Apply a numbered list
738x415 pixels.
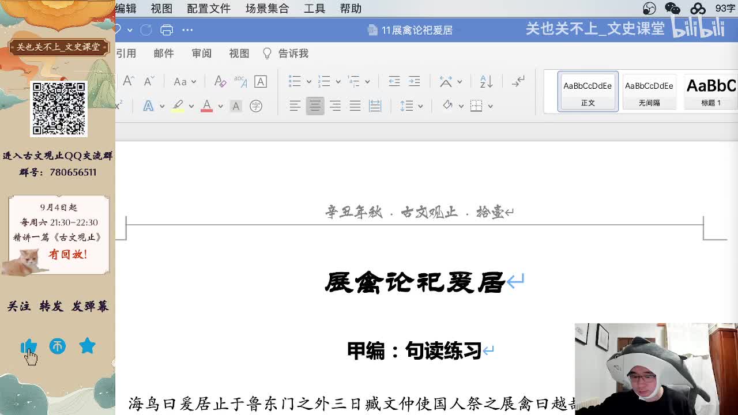pyautogui.click(x=324, y=81)
